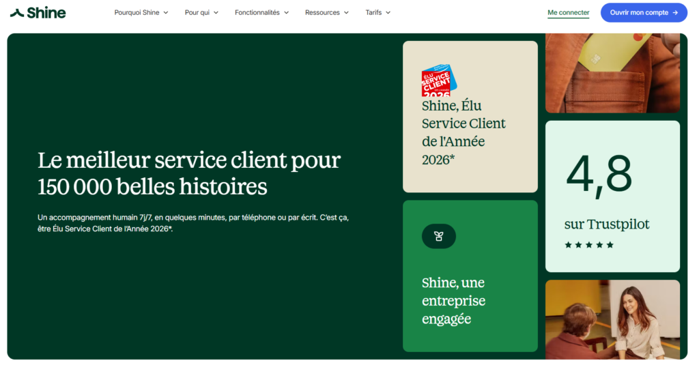The height and width of the screenshot is (365, 699).
Task: Click the Me connecter link
Action: pos(568,12)
